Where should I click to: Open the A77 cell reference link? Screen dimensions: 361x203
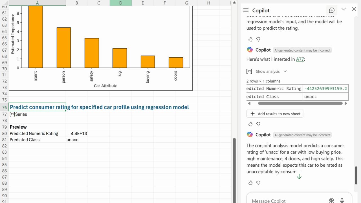point(300,59)
